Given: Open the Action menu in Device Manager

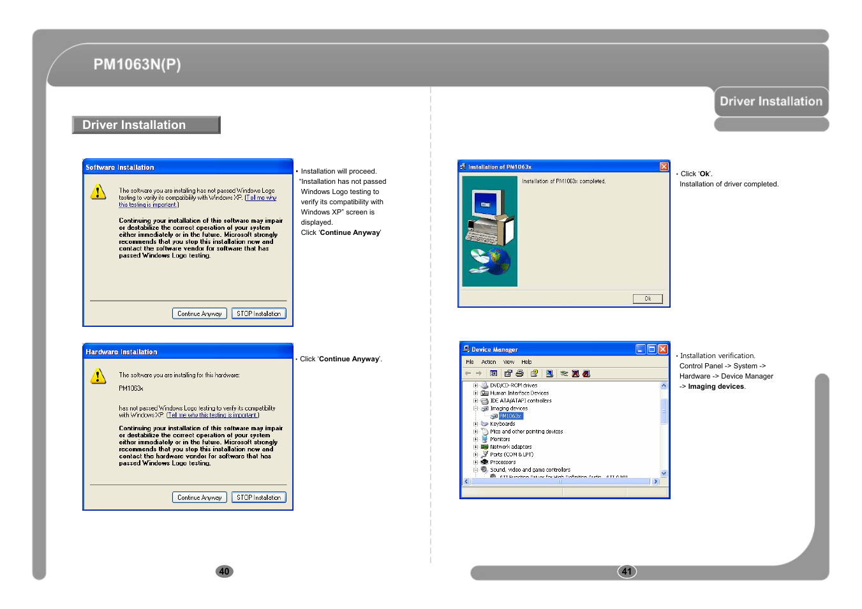Looking at the screenshot, I should [489, 362].
